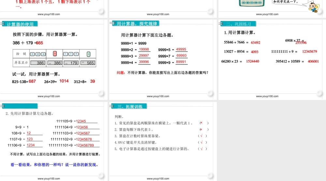This screenshot has height=181, width=326.
Task: Click the bee cartoon character
Action: (x=314, y=7)
